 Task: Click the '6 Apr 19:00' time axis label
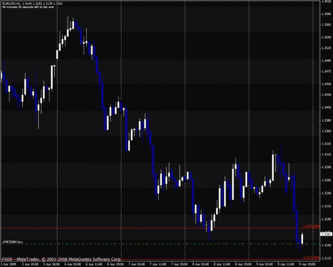pos(115,264)
